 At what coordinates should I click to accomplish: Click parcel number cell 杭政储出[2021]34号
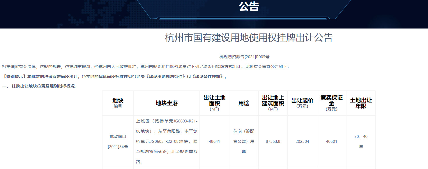point(118,141)
